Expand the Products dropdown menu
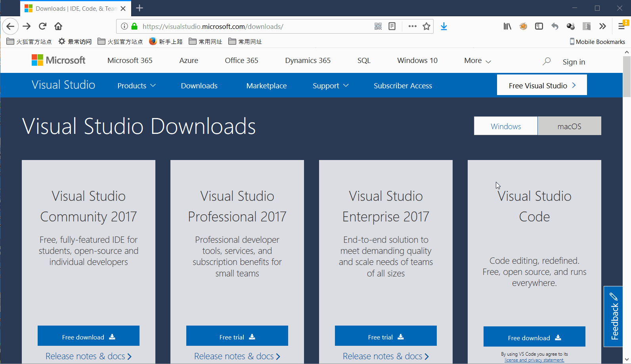 [136, 86]
